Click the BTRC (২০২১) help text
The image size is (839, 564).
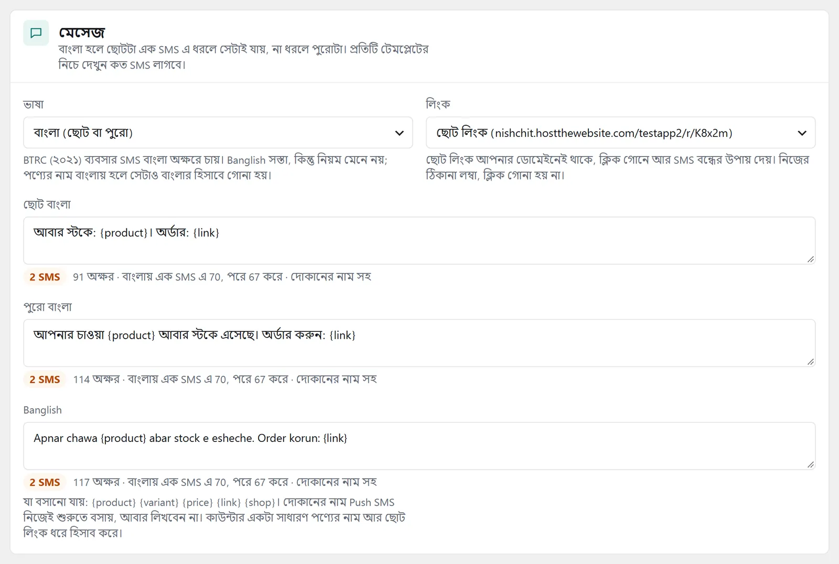click(206, 167)
